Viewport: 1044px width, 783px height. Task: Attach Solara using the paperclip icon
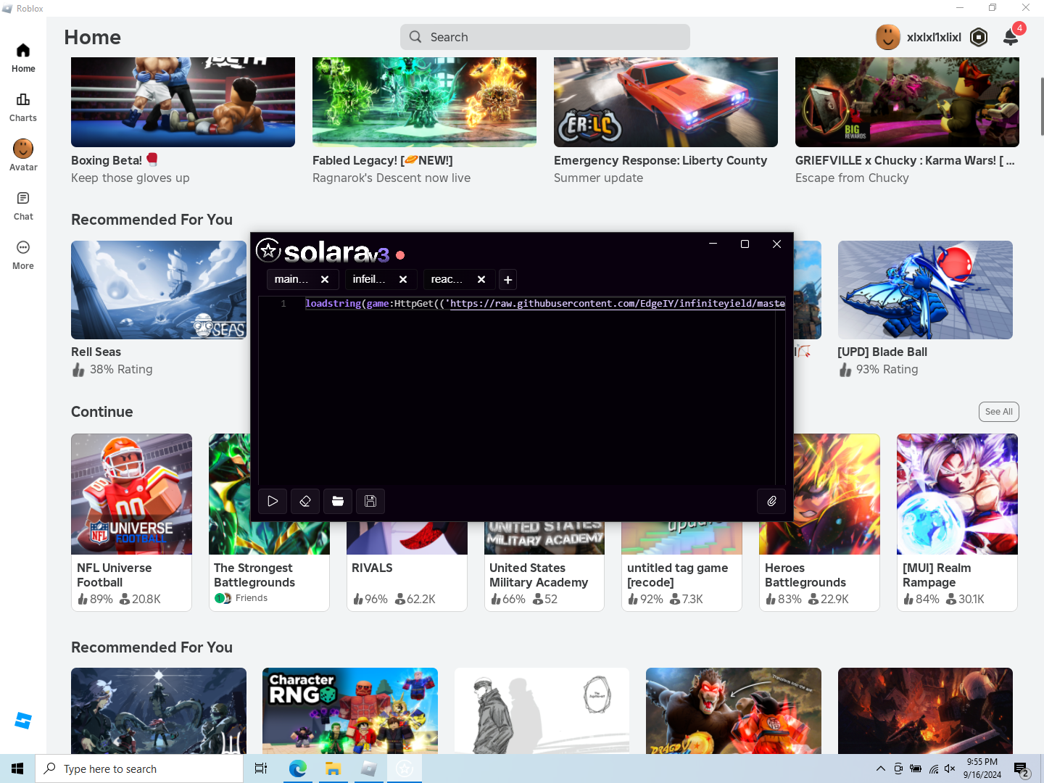(771, 501)
